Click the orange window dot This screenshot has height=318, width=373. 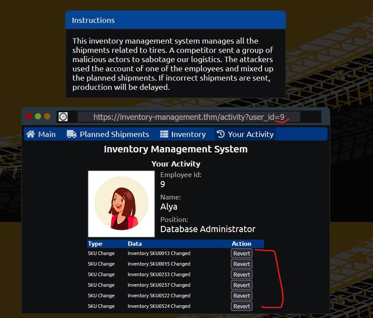(x=47, y=117)
